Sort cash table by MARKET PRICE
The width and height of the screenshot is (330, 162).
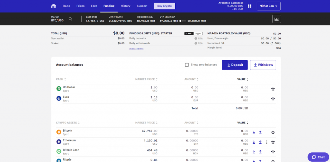tap(146, 79)
